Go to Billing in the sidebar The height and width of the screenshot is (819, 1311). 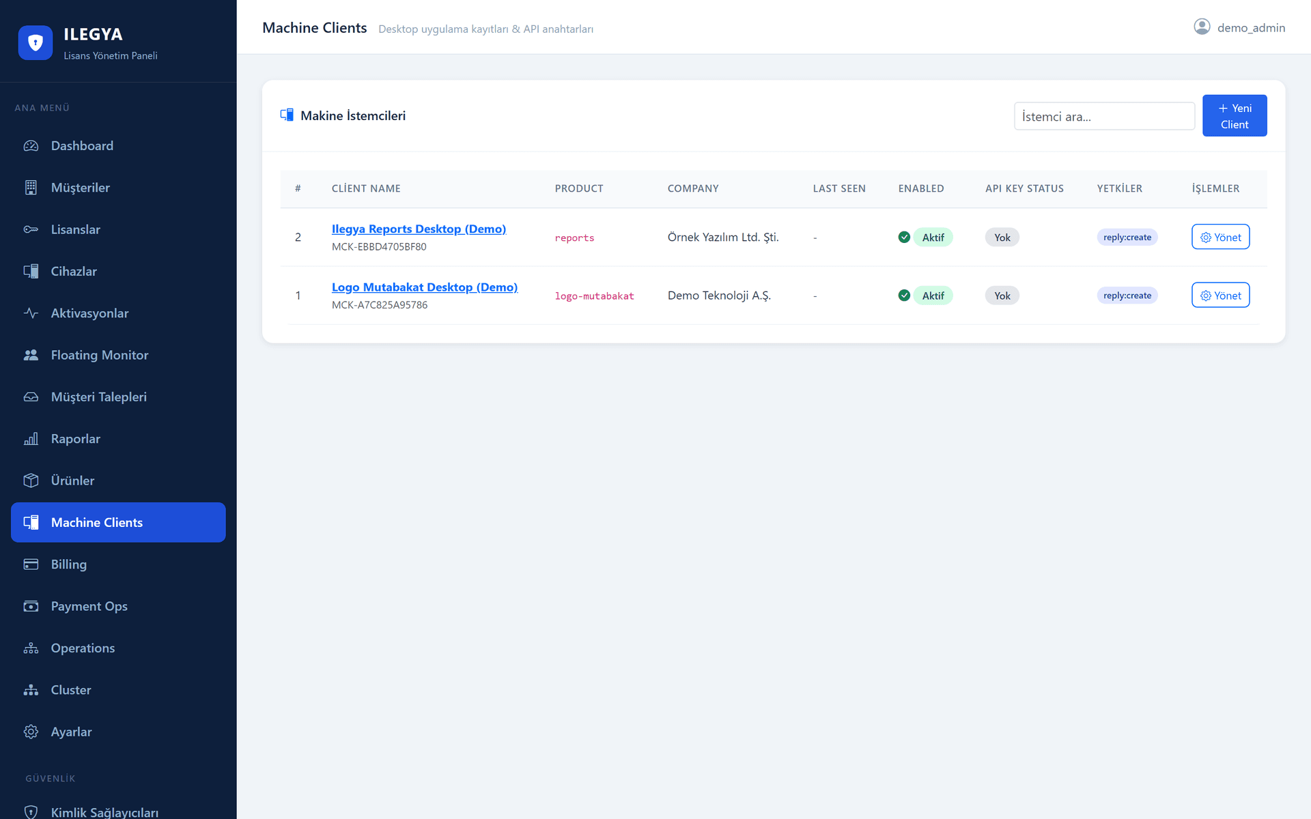click(x=118, y=564)
